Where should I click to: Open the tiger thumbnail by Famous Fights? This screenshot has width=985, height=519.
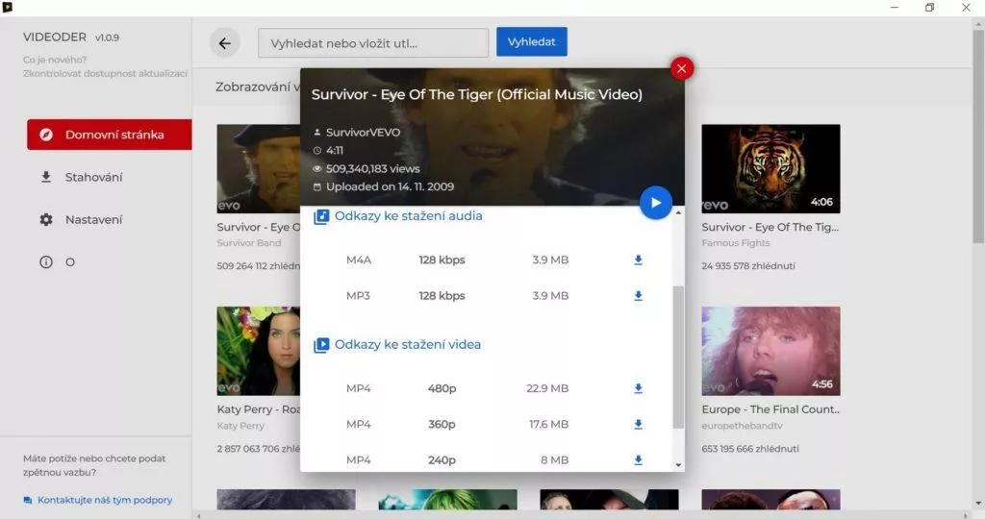click(x=770, y=168)
